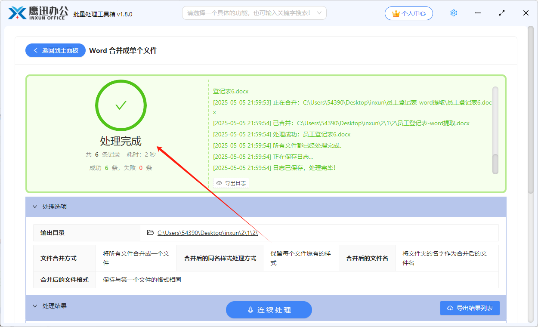Click the folder icon next to output directory
The width and height of the screenshot is (538, 327).
[150, 232]
